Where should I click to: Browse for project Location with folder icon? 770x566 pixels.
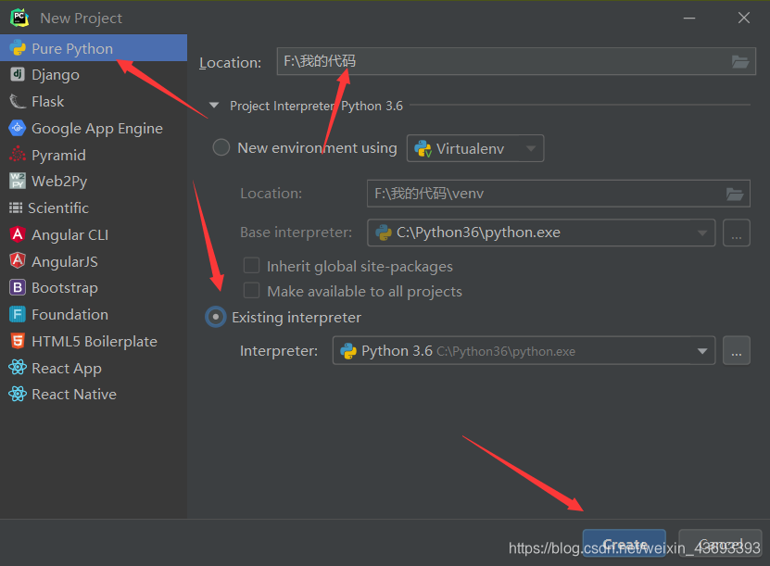point(740,62)
